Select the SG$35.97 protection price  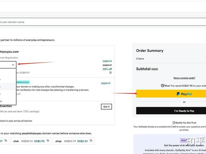[106, 83]
